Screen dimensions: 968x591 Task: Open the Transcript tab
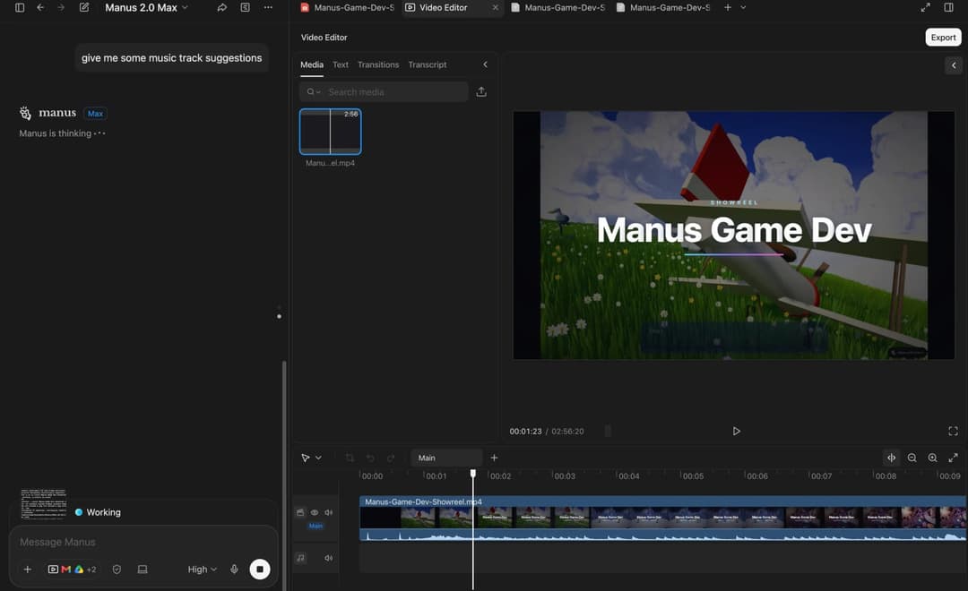[x=428, y=64]
